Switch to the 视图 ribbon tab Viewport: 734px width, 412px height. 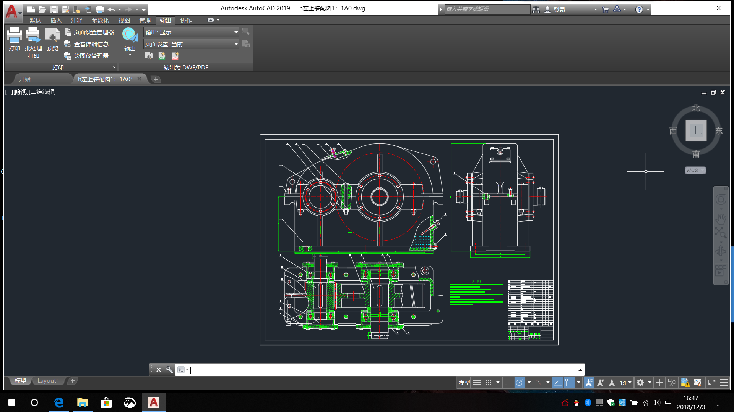click(124, 21)
